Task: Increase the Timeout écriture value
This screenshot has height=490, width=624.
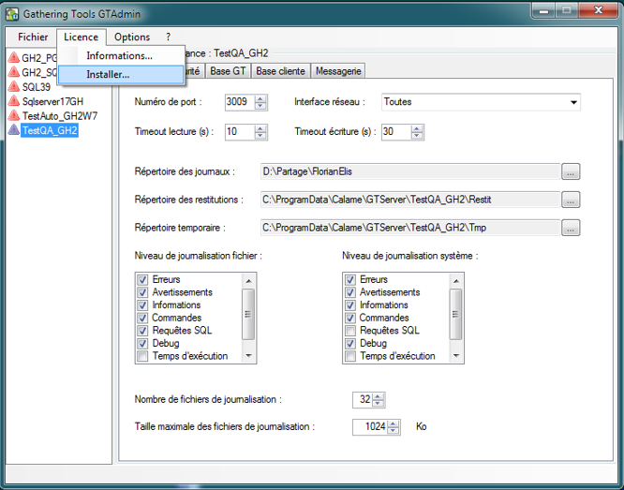Action: tap(417, 128)
